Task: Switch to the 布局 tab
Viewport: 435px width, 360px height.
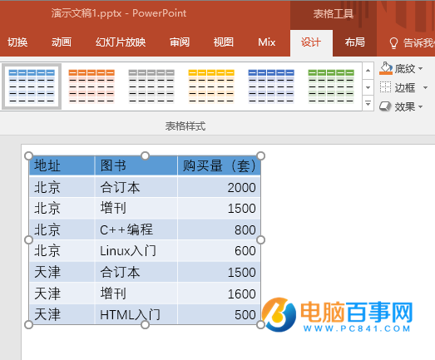Action: click(354, 42)
